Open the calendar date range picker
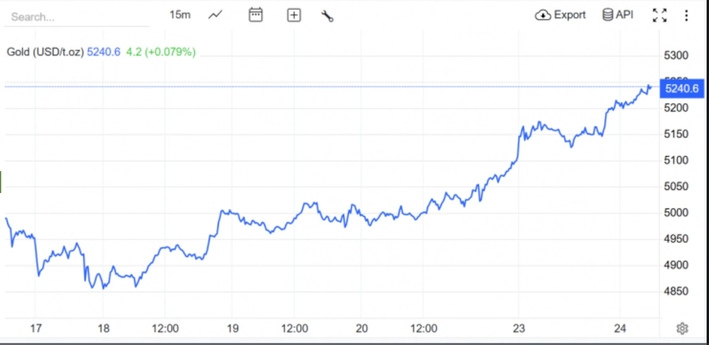This screenshot has height=345, width=709. point(255,15)
